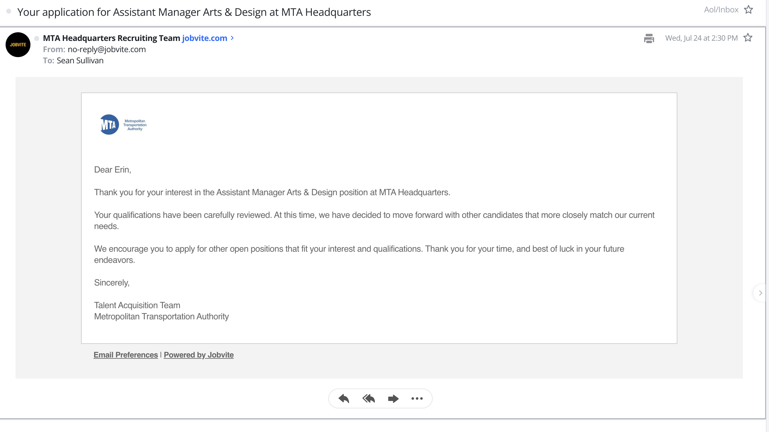Open the print dialog for this email
This screenshot has height=432, width=769.
coord(649,38)
